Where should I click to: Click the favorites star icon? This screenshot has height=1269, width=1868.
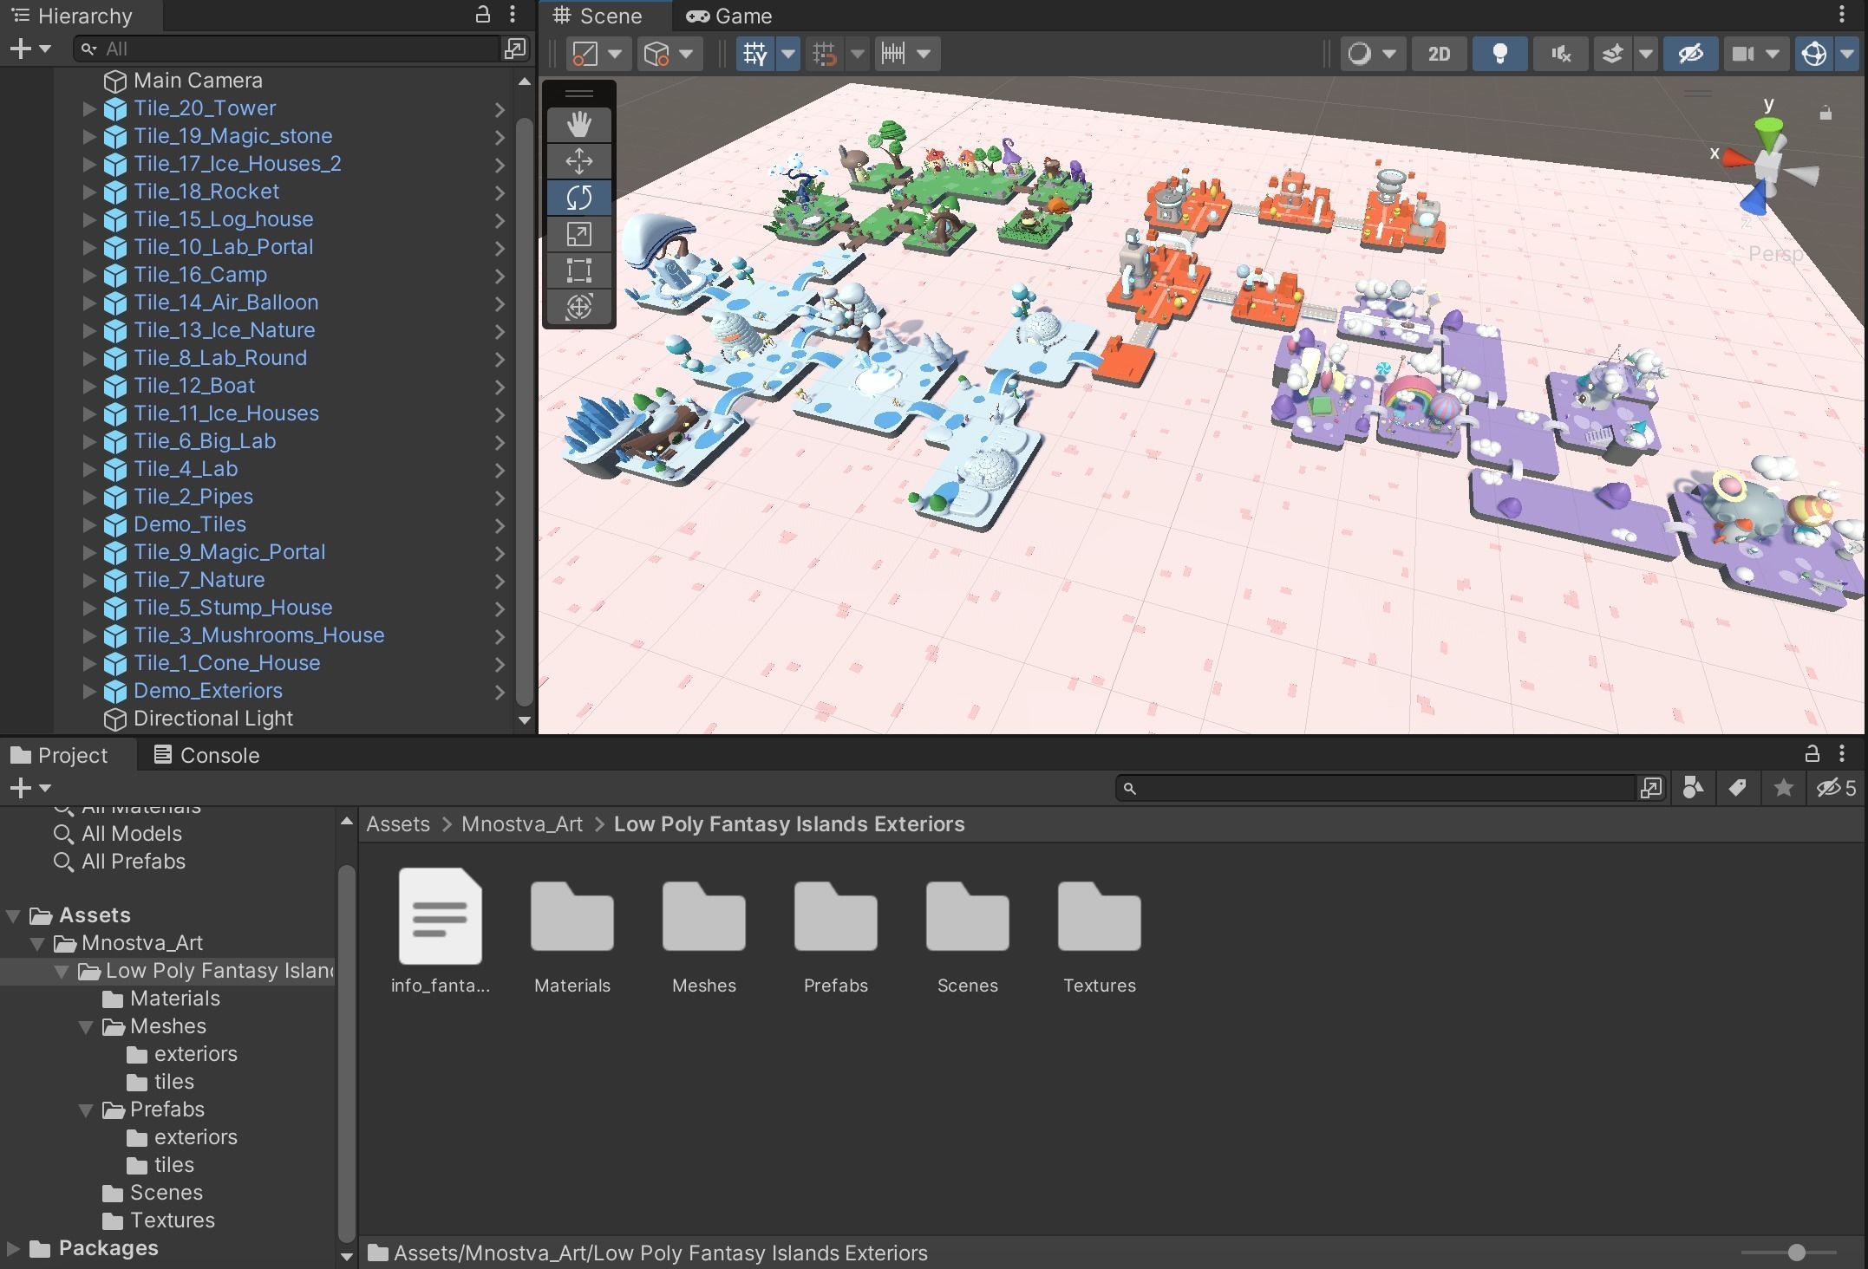click(x=1783, y=788)
